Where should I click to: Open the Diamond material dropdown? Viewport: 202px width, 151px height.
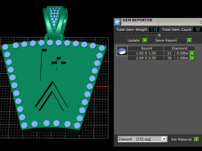[x=164, y=139]
